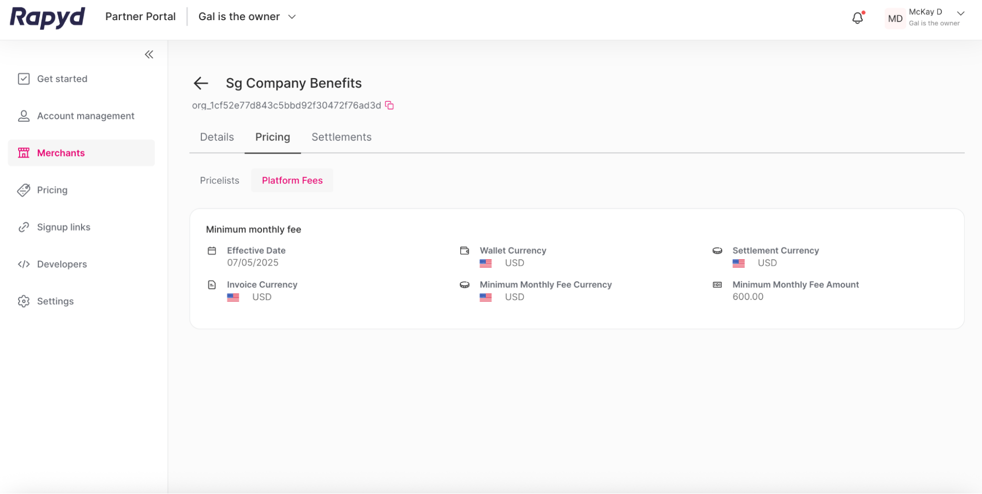The width and height of the screenshot is (982, 494).
Task: Select the Pricing tag icon in sidebar
Action: click(23, 190)
